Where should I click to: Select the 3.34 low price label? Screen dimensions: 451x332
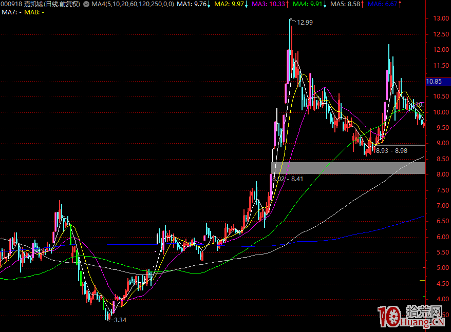click(x=120, y=320)
